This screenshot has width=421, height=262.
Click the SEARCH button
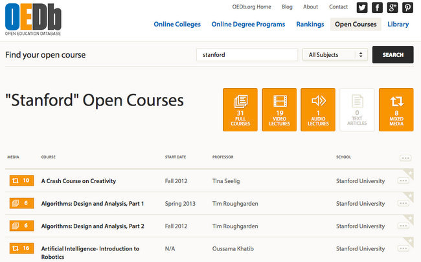click(x=393, y=55)
